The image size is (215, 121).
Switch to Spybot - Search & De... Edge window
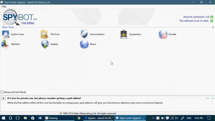point(98,118)
